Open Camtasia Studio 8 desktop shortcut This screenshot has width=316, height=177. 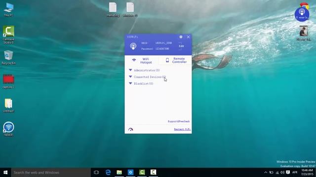tap(8, 35)
